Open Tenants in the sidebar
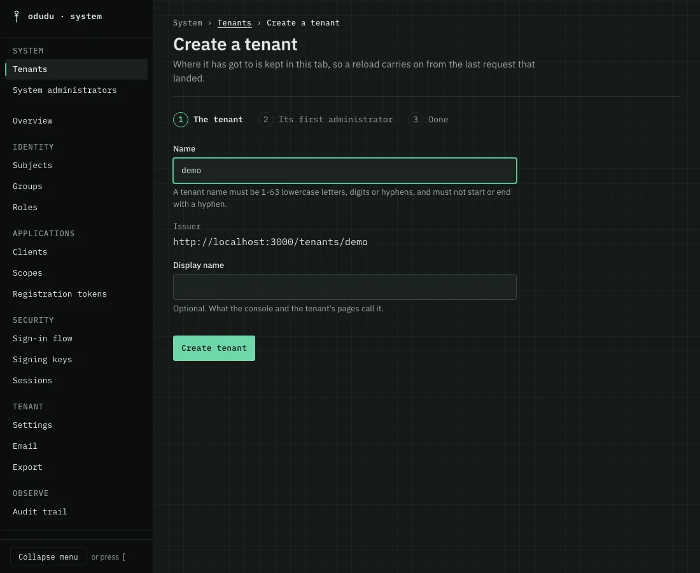Screen dimensions: 700x573 pos(76,69)
